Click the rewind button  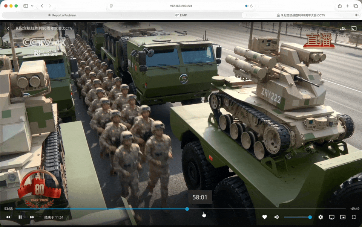(8, 217)
